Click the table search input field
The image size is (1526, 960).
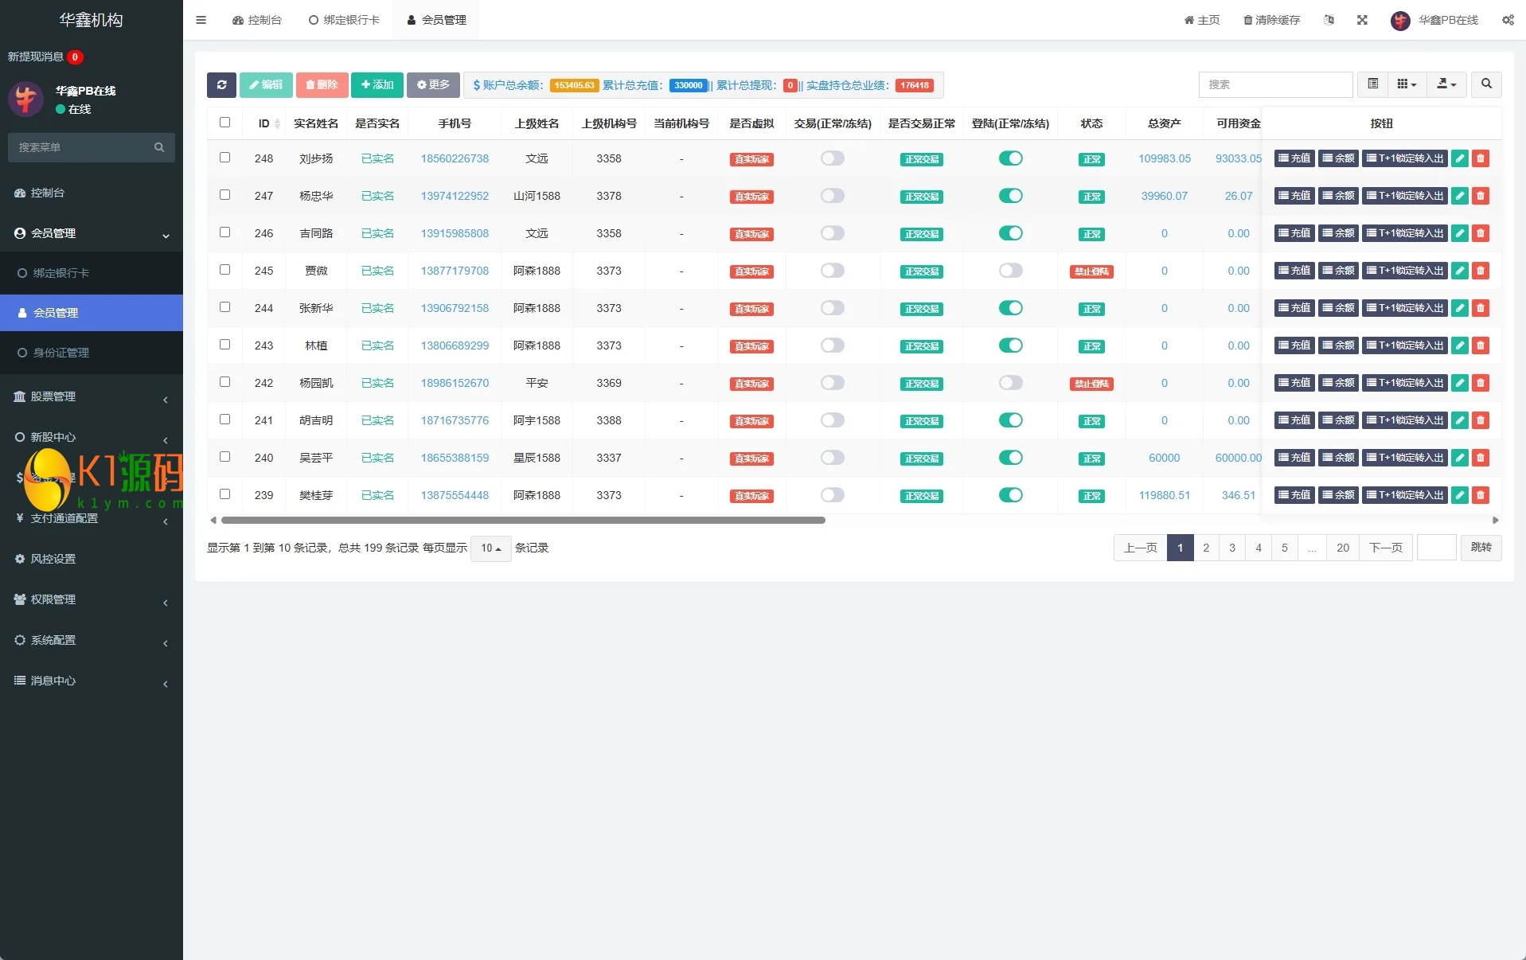(x=1274, y=84)
